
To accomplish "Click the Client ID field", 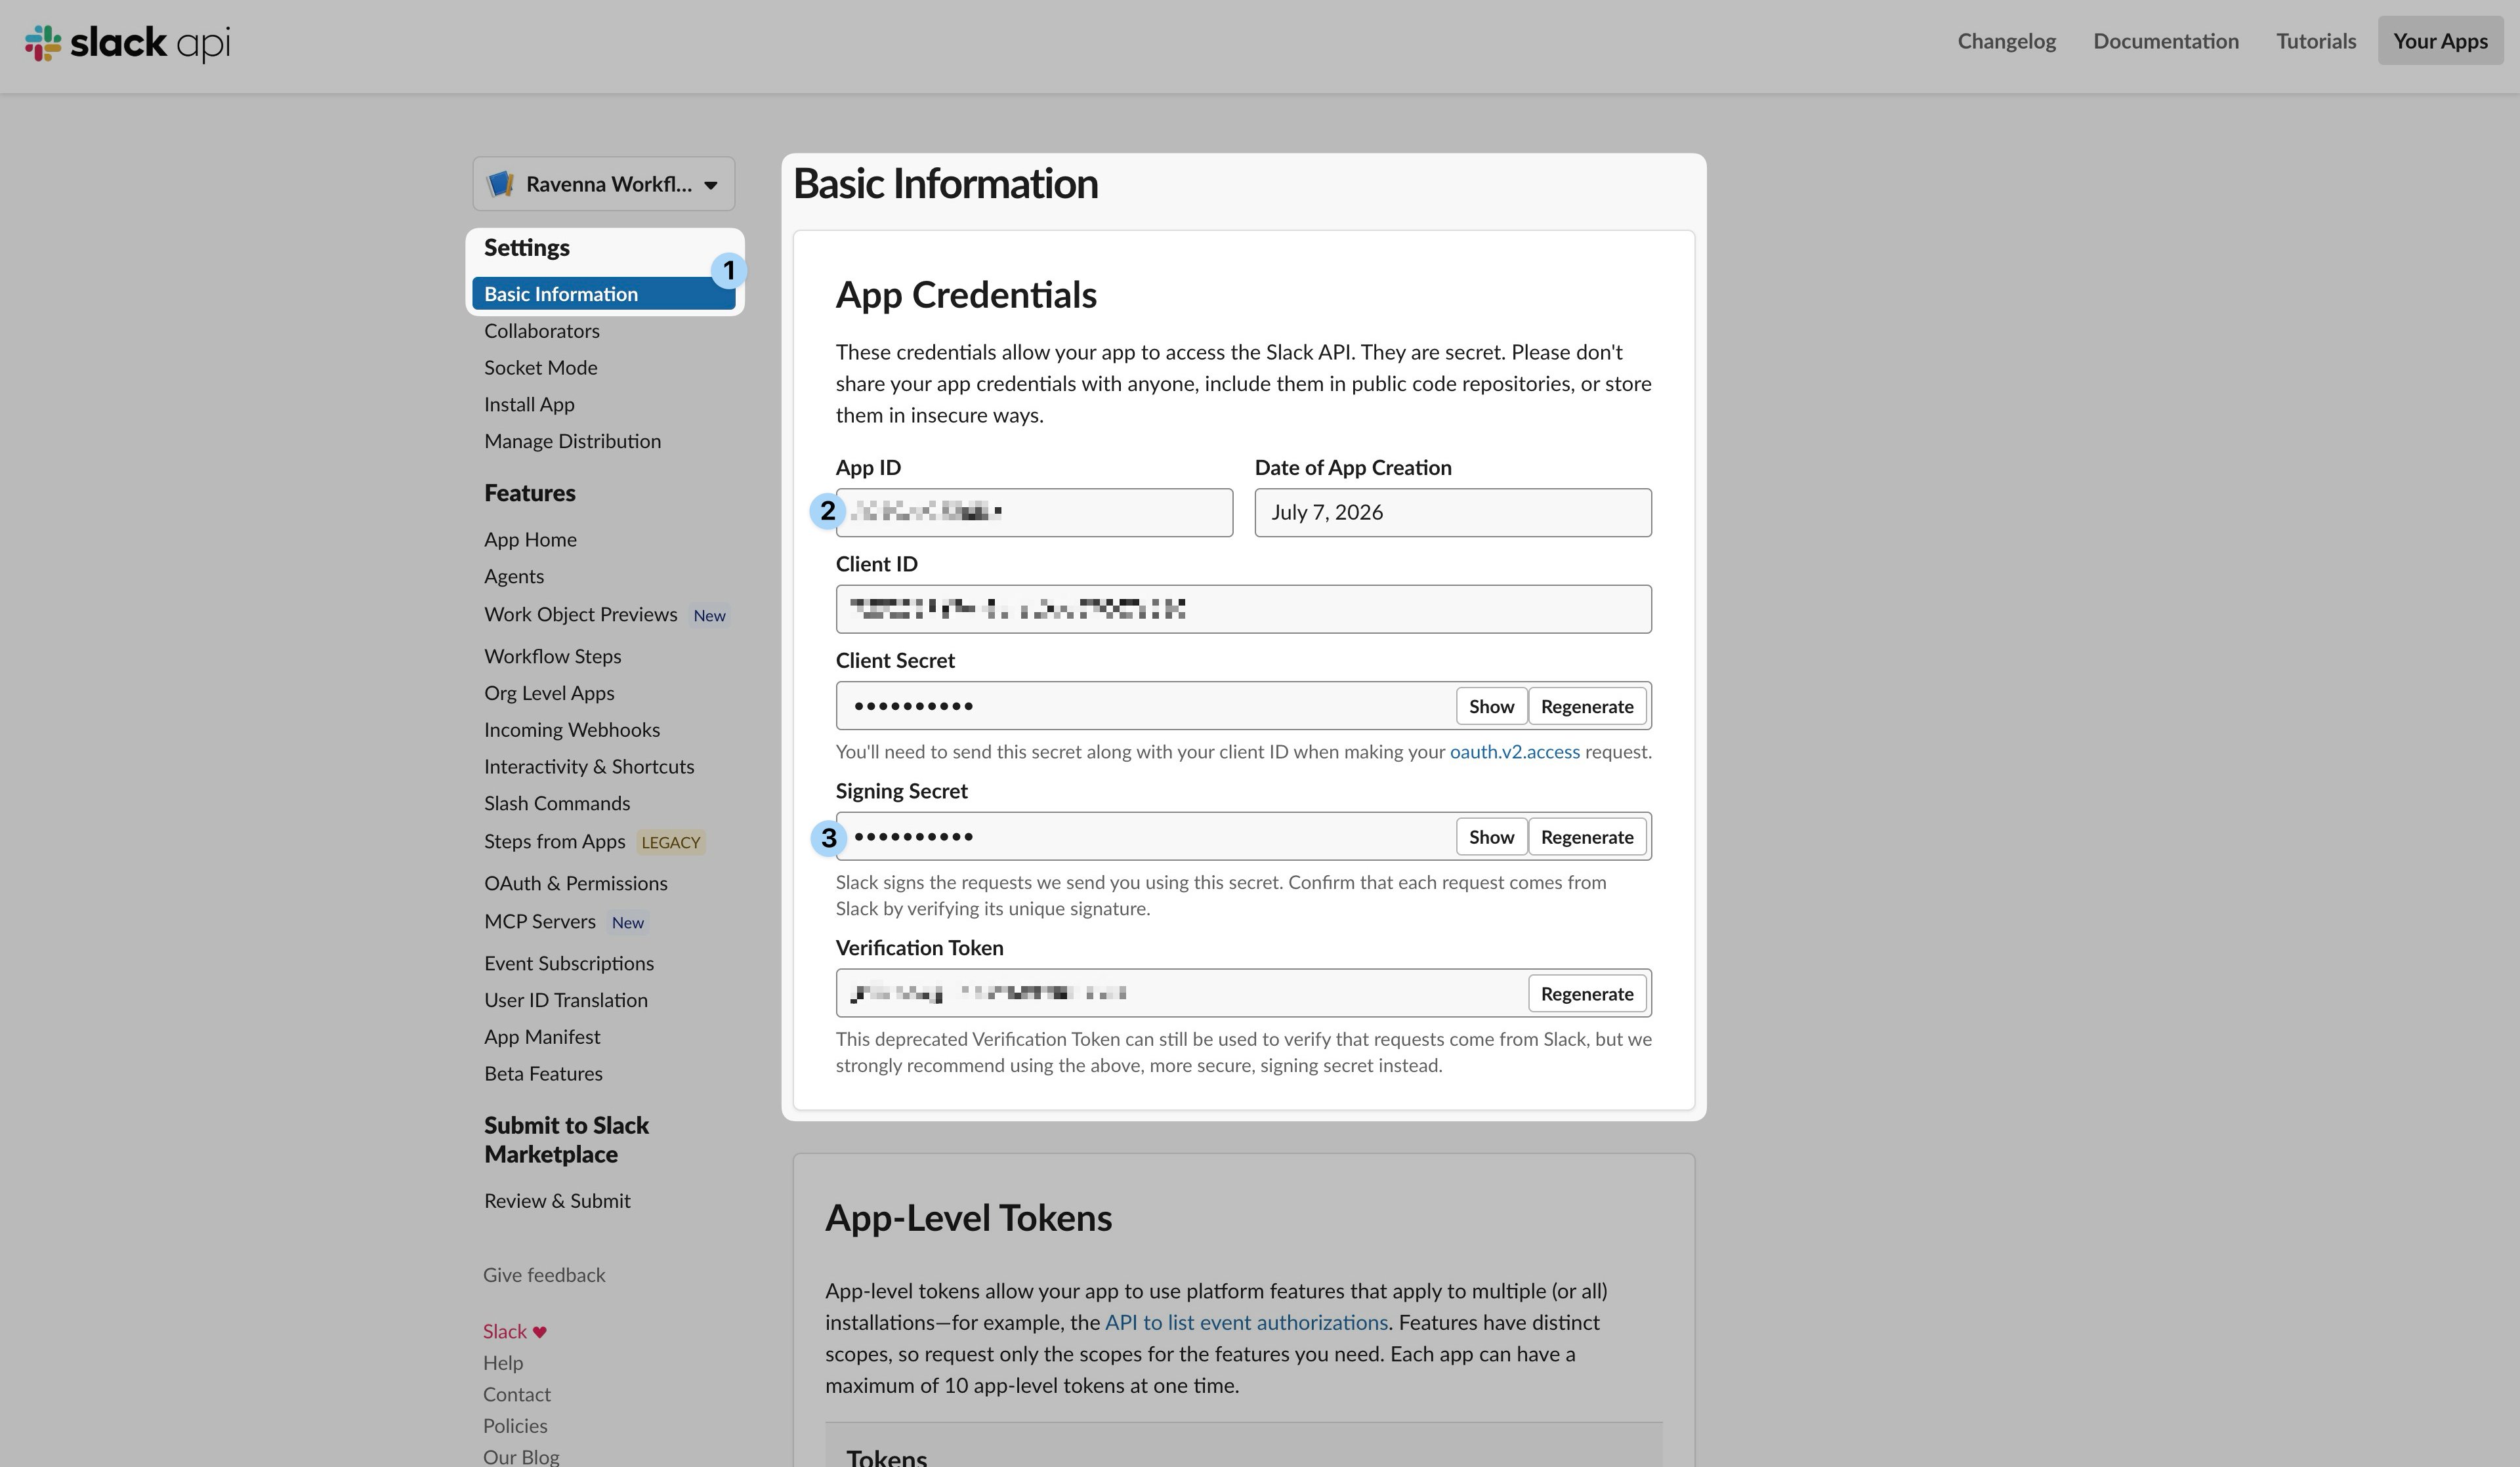I will 1243,609.
